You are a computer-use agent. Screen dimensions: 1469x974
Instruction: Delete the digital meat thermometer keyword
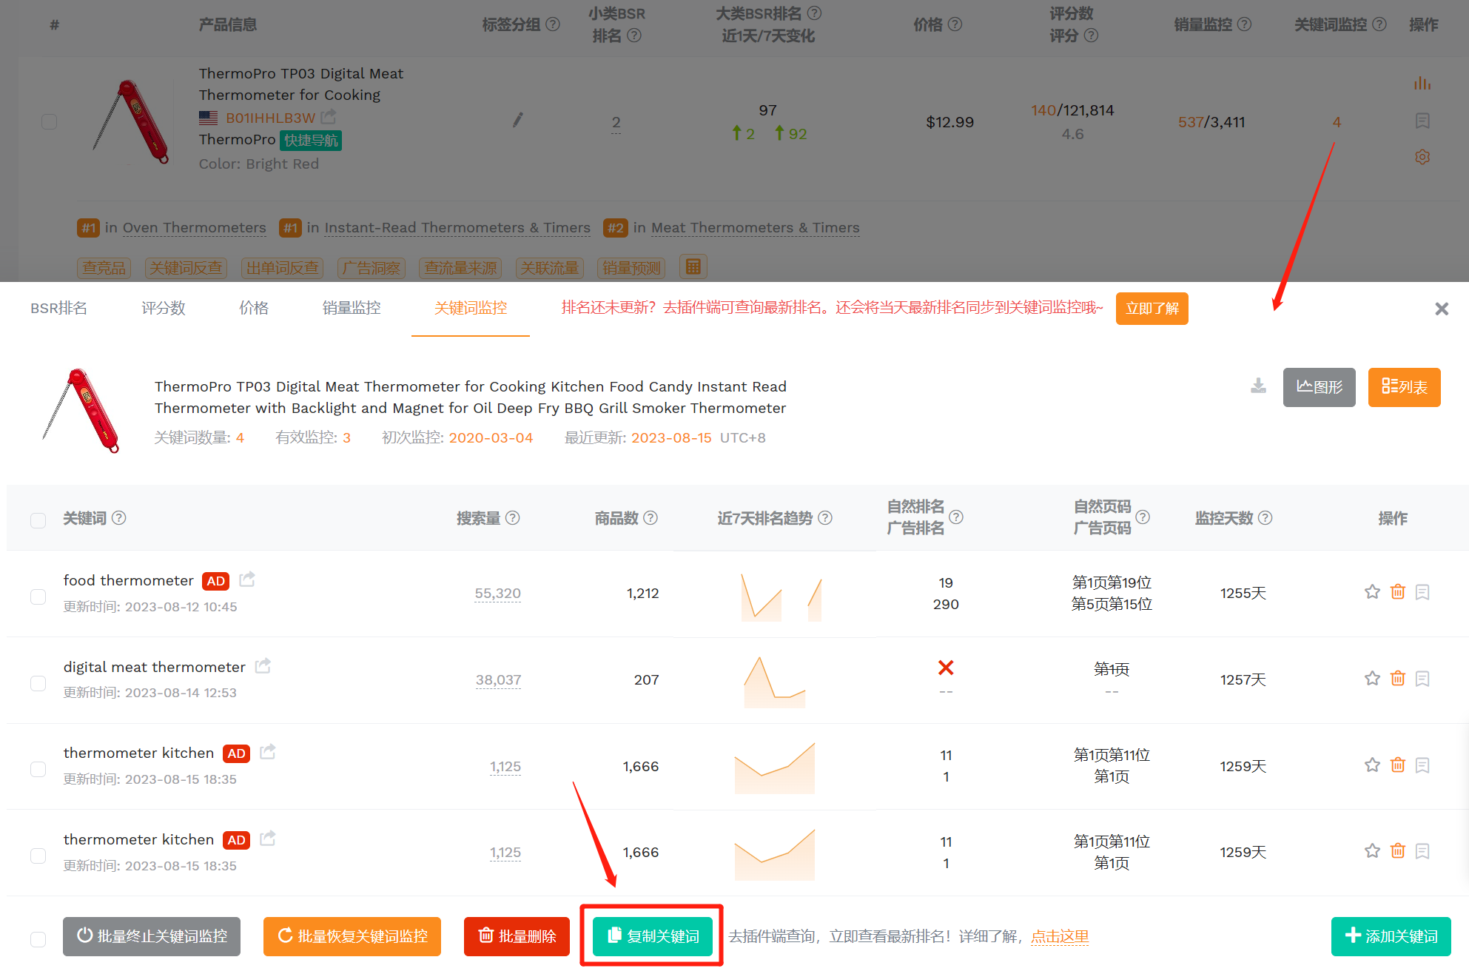[x=1397, y=679]
